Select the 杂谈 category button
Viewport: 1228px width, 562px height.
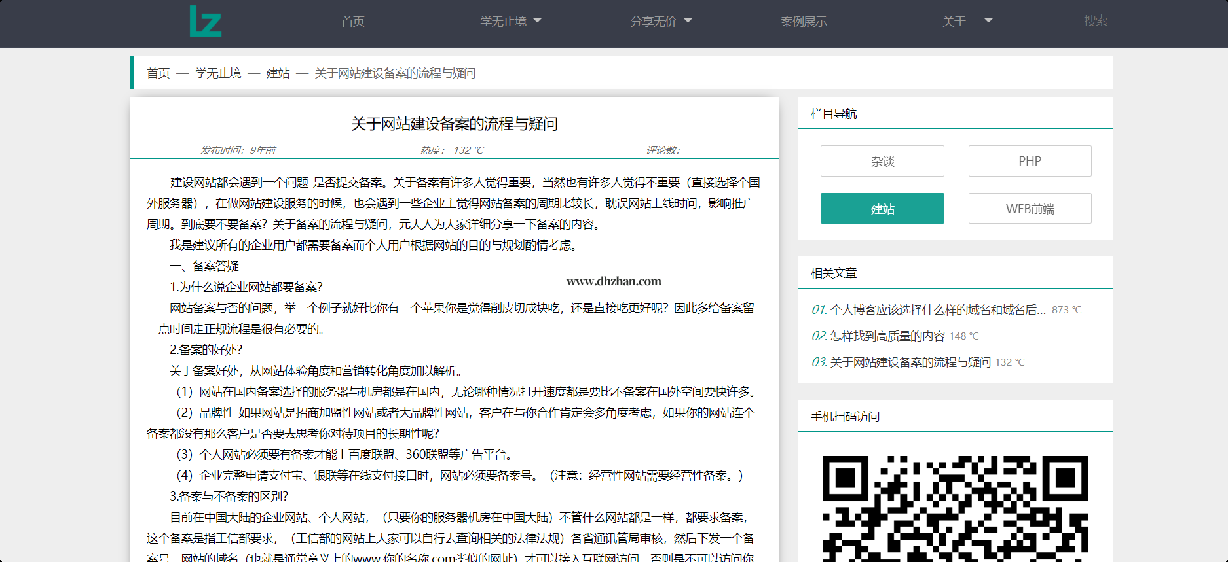click(882, 161)
